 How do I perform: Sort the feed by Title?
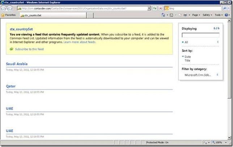point(187,61)
